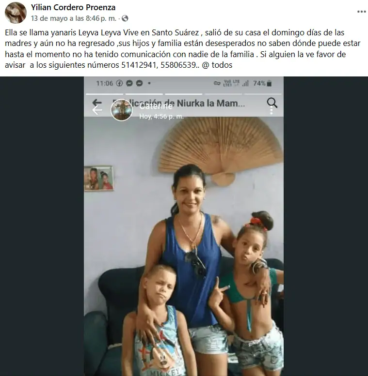Click the post timestamp 13 de mayo
Image resolution: width=368 pixels, height=376 pixels.
65,18
